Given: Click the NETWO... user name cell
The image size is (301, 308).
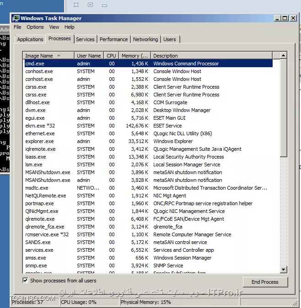Looking at the screenshot, I should 88,188.
